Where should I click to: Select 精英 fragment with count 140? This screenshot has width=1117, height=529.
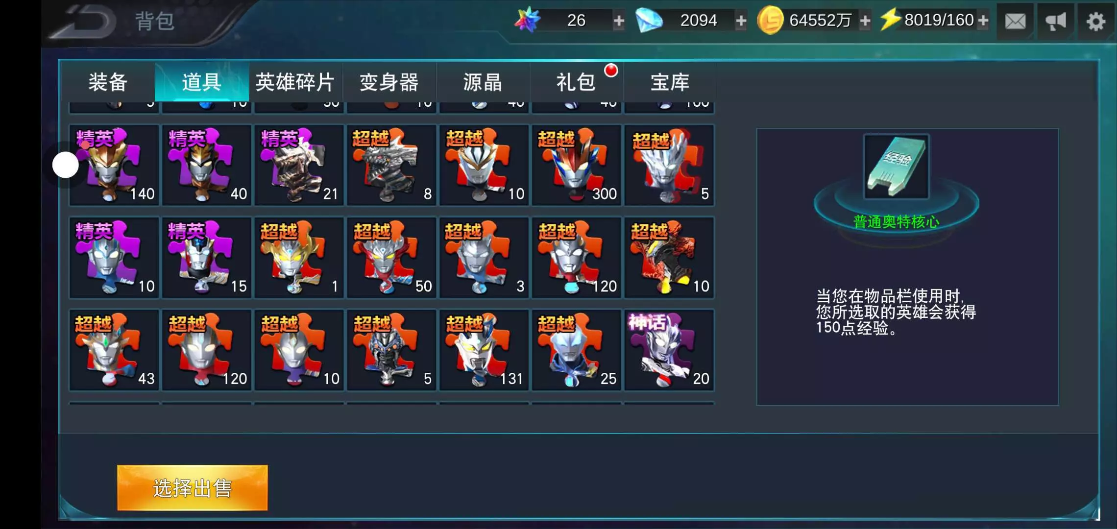(x=114, y=165)
